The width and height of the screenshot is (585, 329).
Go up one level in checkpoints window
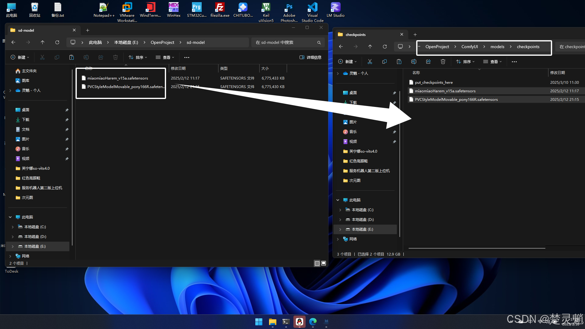coord(370,47)
